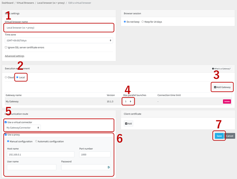Add a client certificate
The image size is (237, 179).
pos(129,124)
